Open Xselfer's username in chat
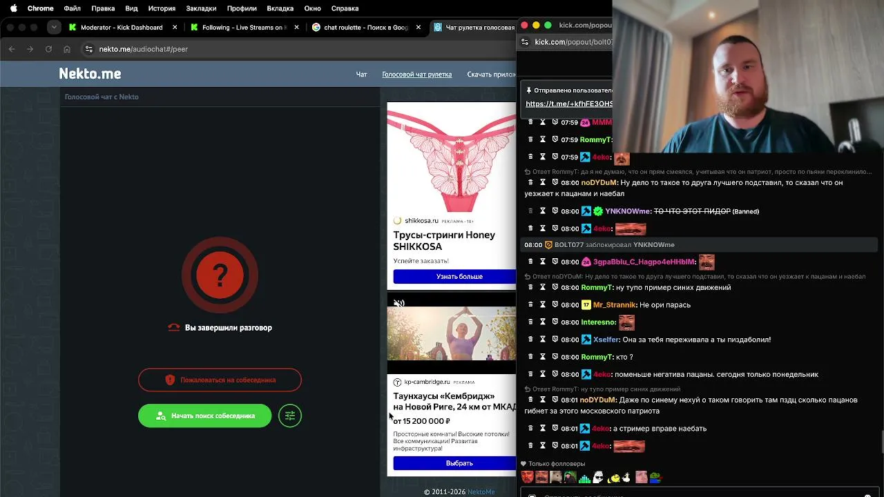The image size is (884, 497). click(606, 340)
